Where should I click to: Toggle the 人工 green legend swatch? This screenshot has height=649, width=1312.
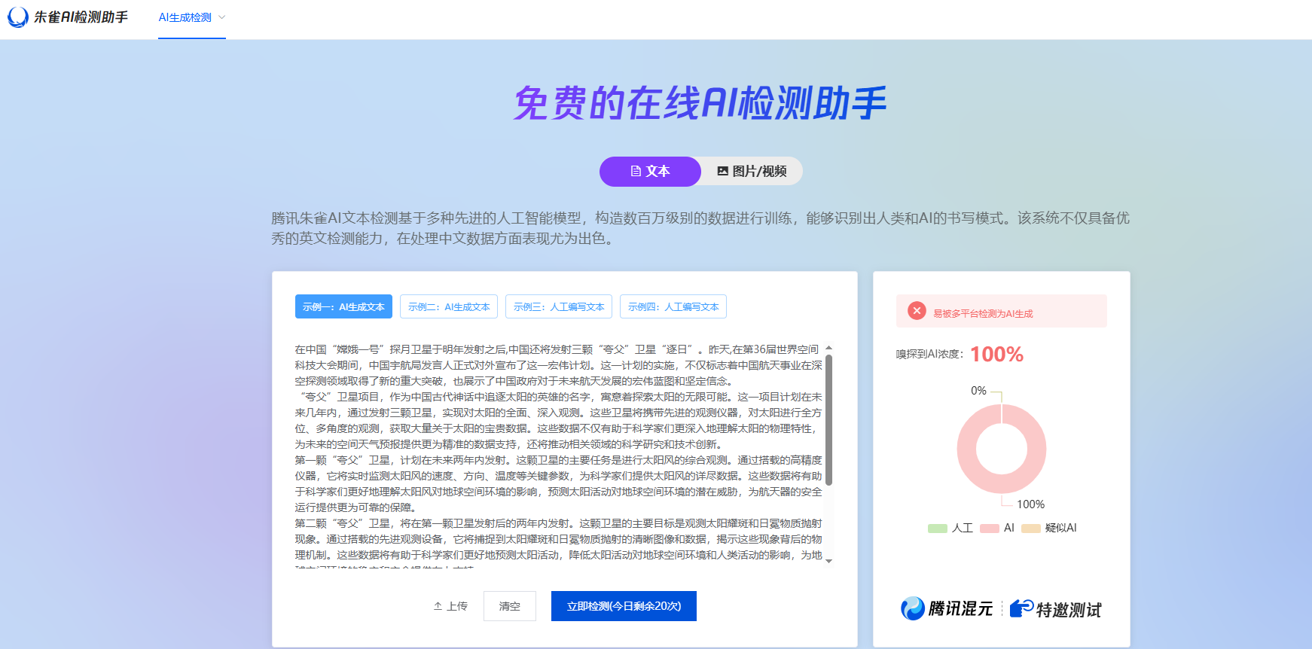[x=937, y=529]
